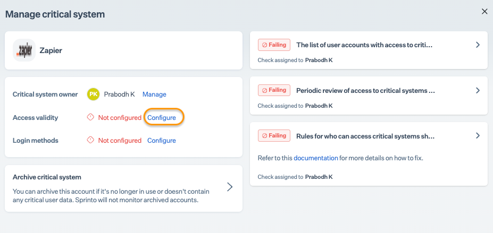Image resolution: width=493 pixels, height=233 pixels.
Task: Expand the user accounts list check chevron
Action: [x=478, y=45]
